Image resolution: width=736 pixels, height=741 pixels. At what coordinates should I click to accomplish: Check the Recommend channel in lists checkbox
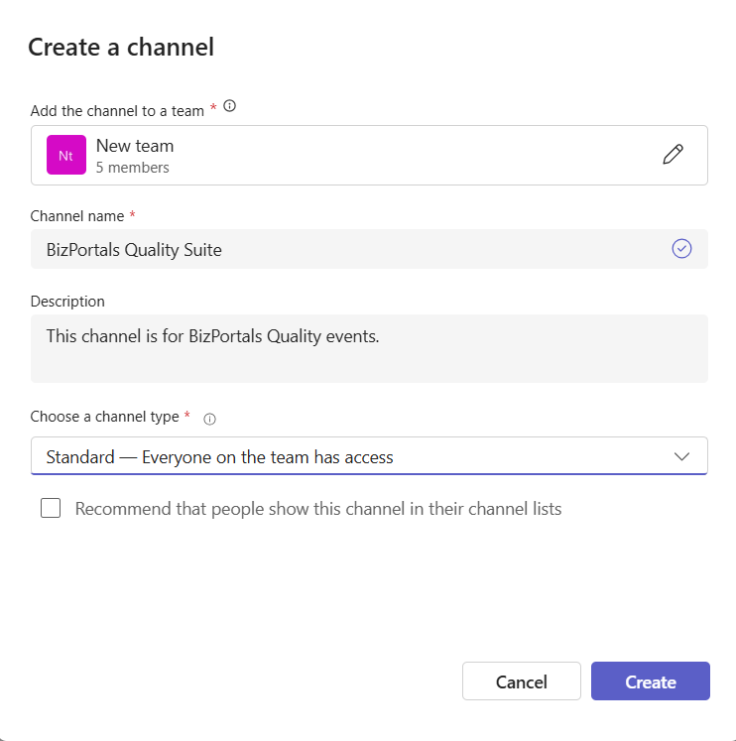[51, 509]
